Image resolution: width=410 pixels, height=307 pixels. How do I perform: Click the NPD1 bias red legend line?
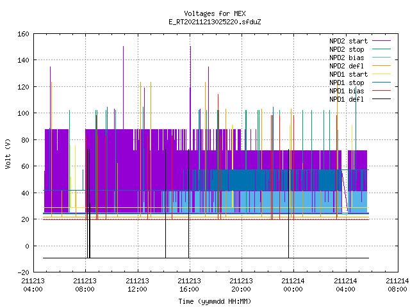pyautogui.click(x=381, y=91)
